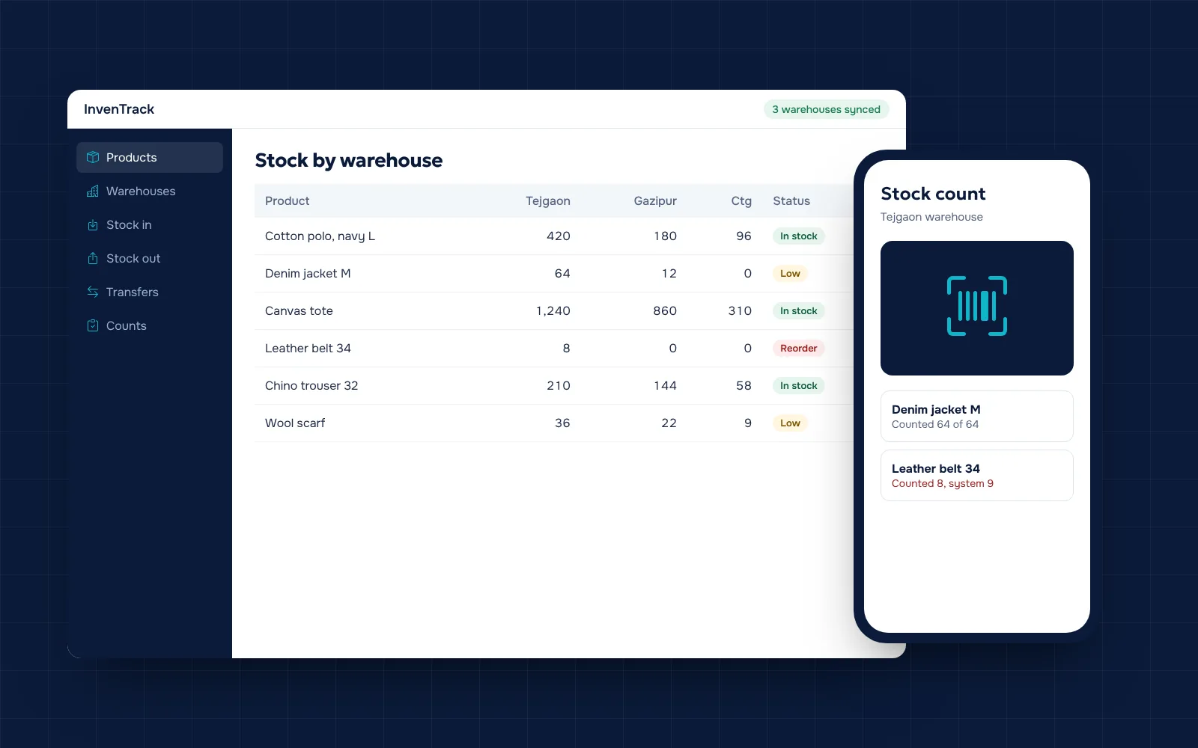
Task: Click In stock badge for Chino trouser
Action: [x=799, y=385]
